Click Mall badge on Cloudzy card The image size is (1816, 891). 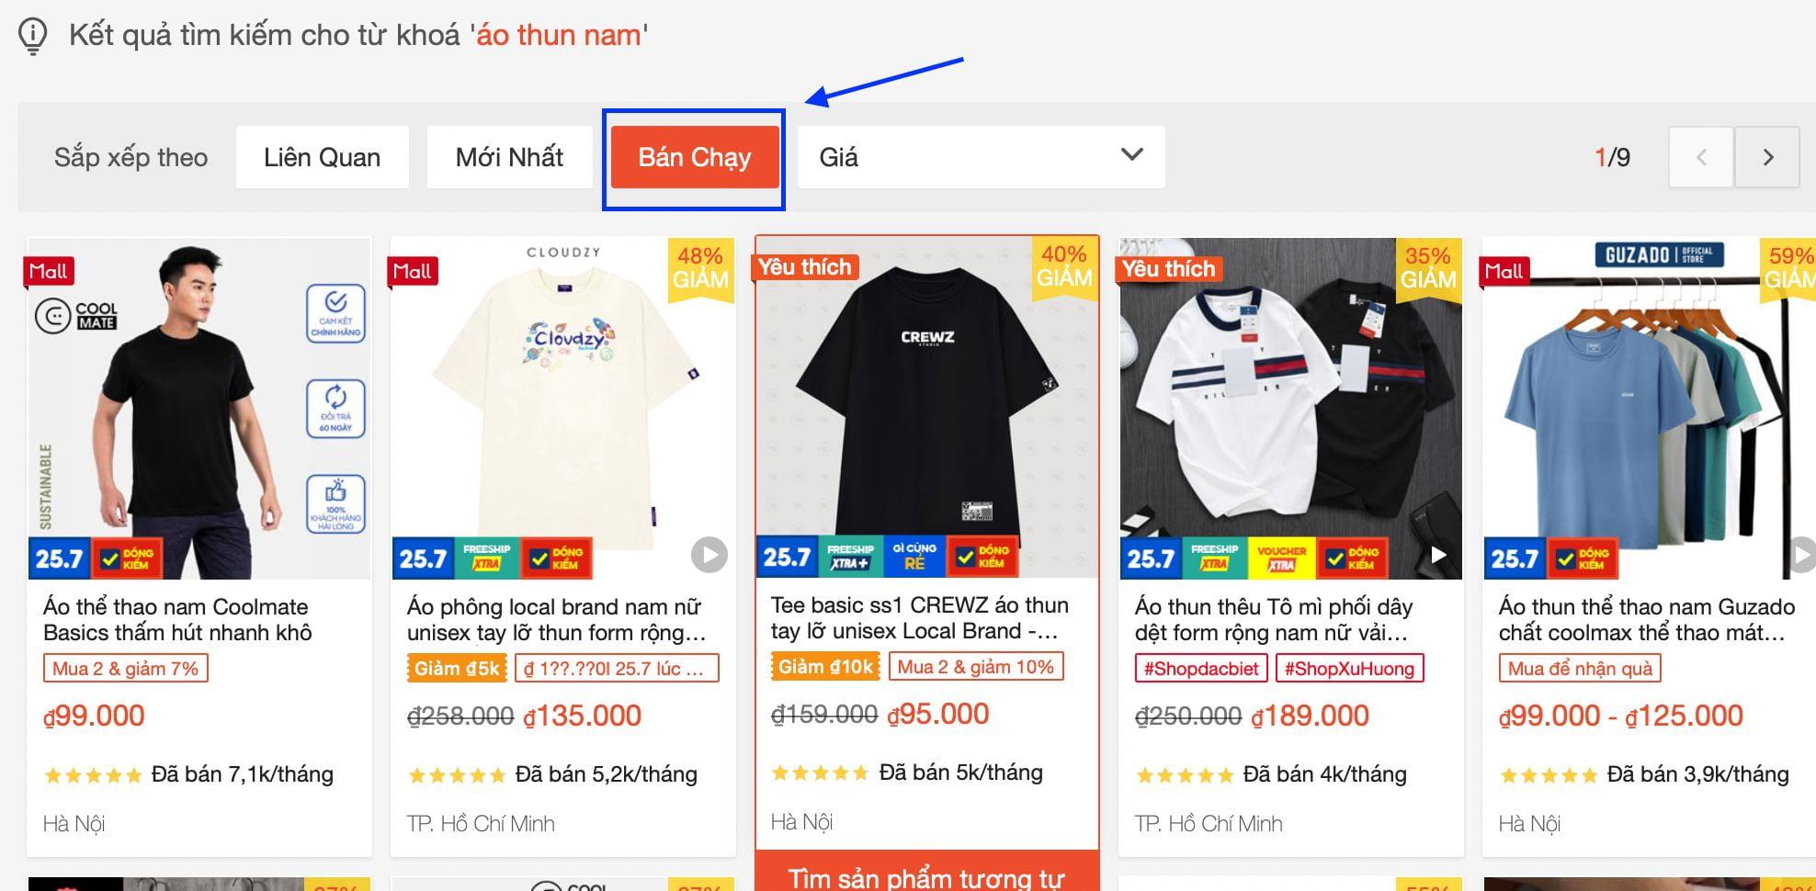(x=413, y=271)
